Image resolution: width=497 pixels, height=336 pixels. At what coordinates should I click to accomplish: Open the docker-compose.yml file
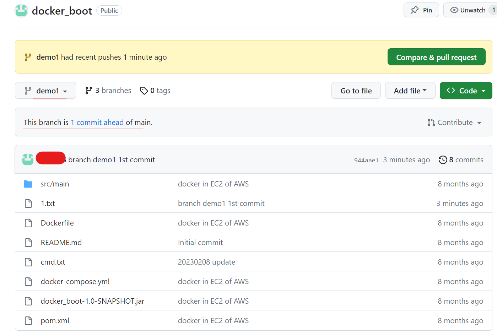(75, 282)
